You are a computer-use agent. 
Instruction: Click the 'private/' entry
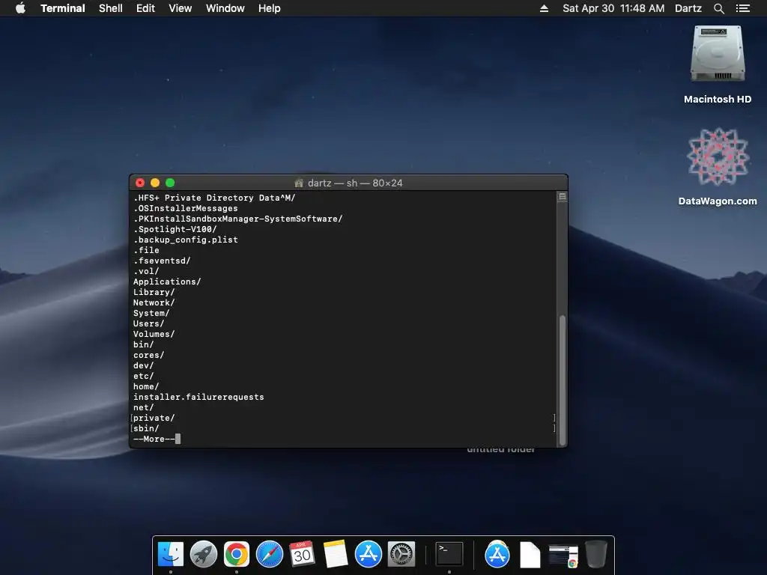[154, 418]
